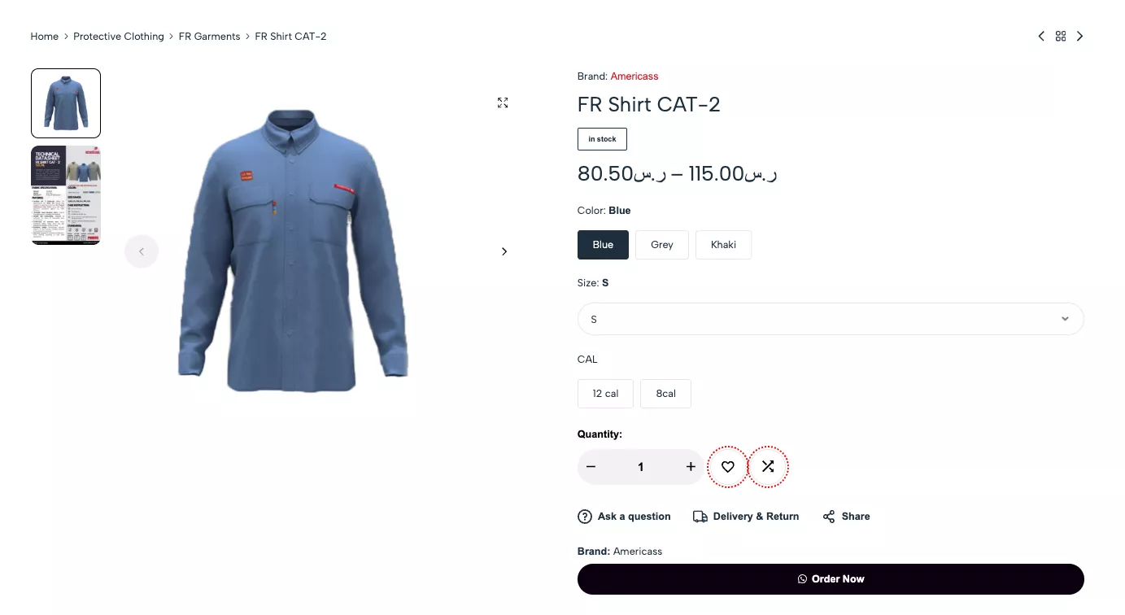Go to FR Garments breadcrumb

tap(209, 37)
